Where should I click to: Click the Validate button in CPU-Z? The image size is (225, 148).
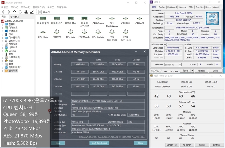coord(201,71)
